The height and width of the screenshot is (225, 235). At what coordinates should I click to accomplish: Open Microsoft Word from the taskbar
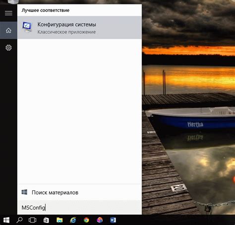(x=113, y=220)
